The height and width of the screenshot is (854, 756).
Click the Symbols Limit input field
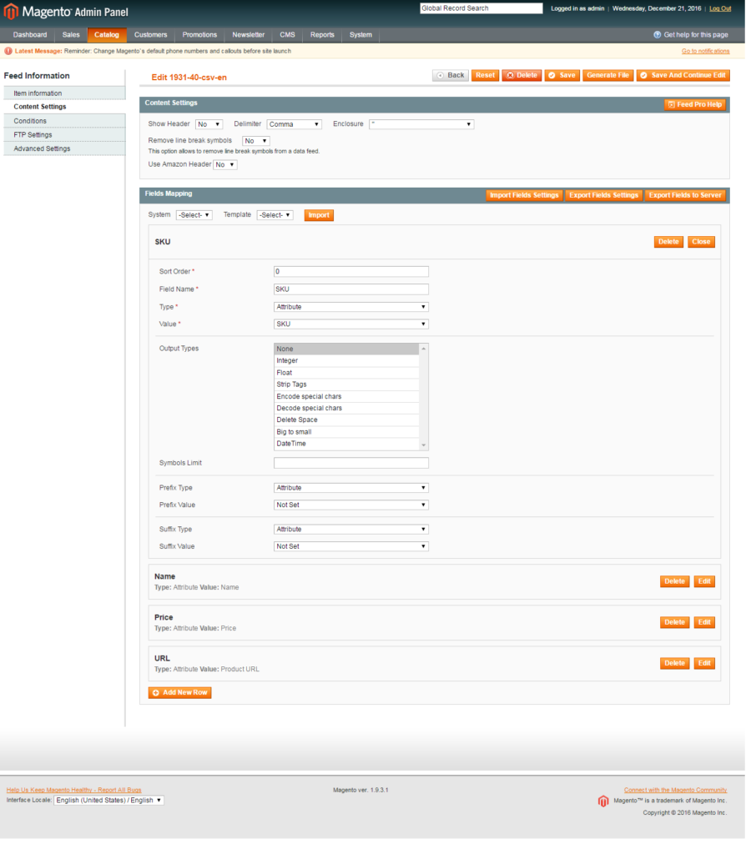pos(351,464)
